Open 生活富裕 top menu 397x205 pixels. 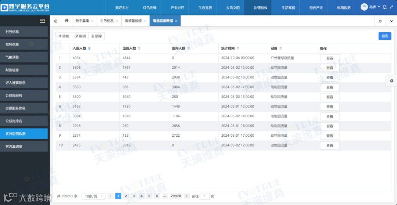point(289,8)
